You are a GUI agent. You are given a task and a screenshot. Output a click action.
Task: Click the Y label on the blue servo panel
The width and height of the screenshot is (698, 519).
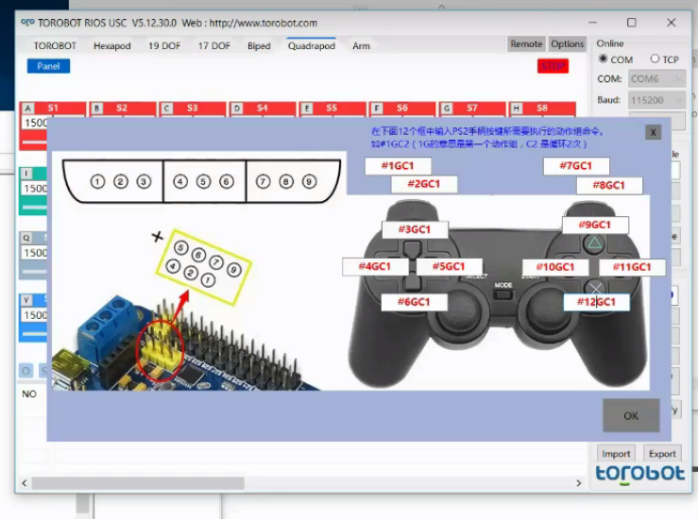point(26,300)
